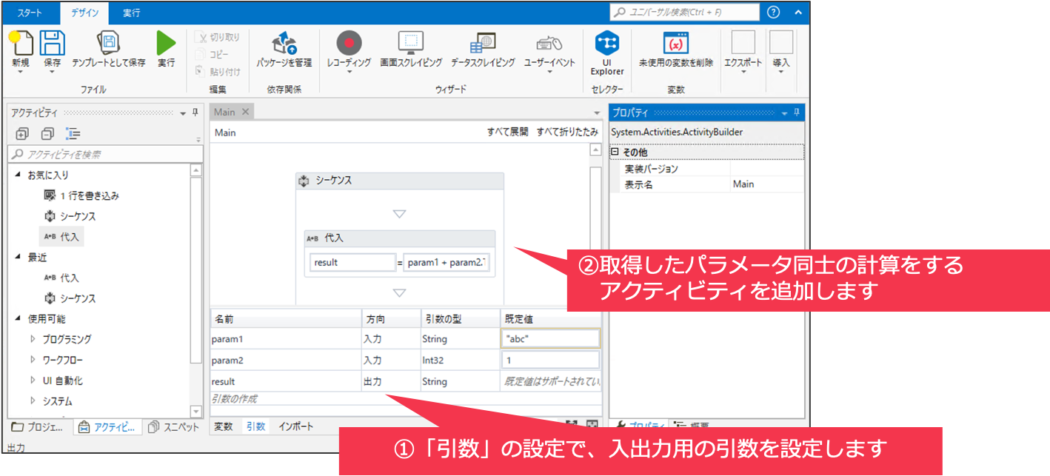
Task: Open the データスクレイピング wizard
Action: pos(482,52)
